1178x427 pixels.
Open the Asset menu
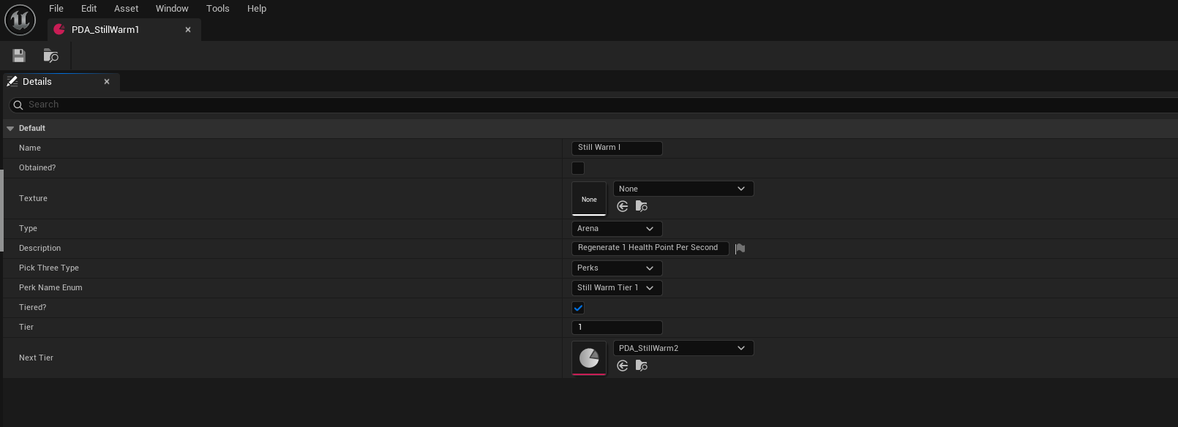point(127,9)
